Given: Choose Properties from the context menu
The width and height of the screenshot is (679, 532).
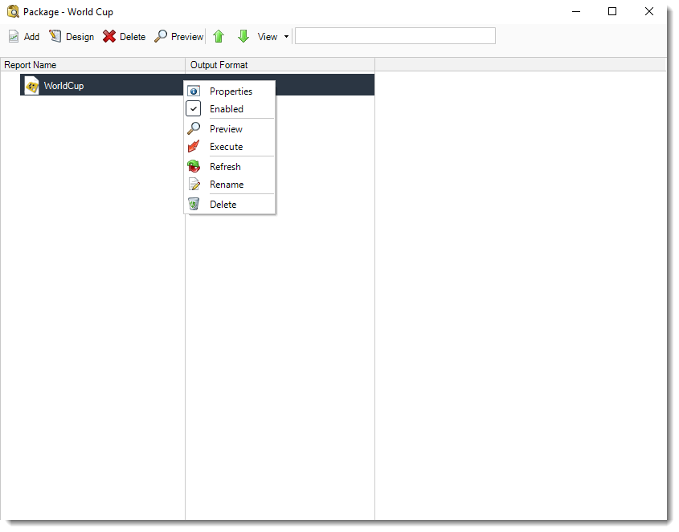Looking at the screenshot, I should pos(230,91).
